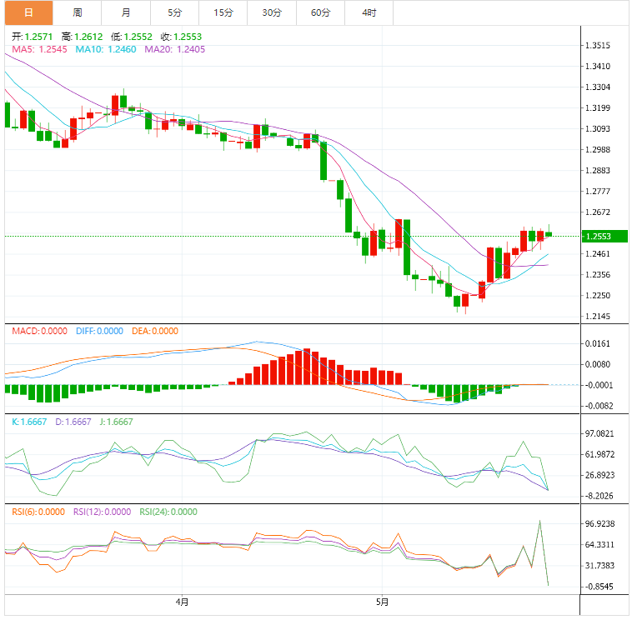Open the 5分 timeframe tab

[x=174, y=12]
